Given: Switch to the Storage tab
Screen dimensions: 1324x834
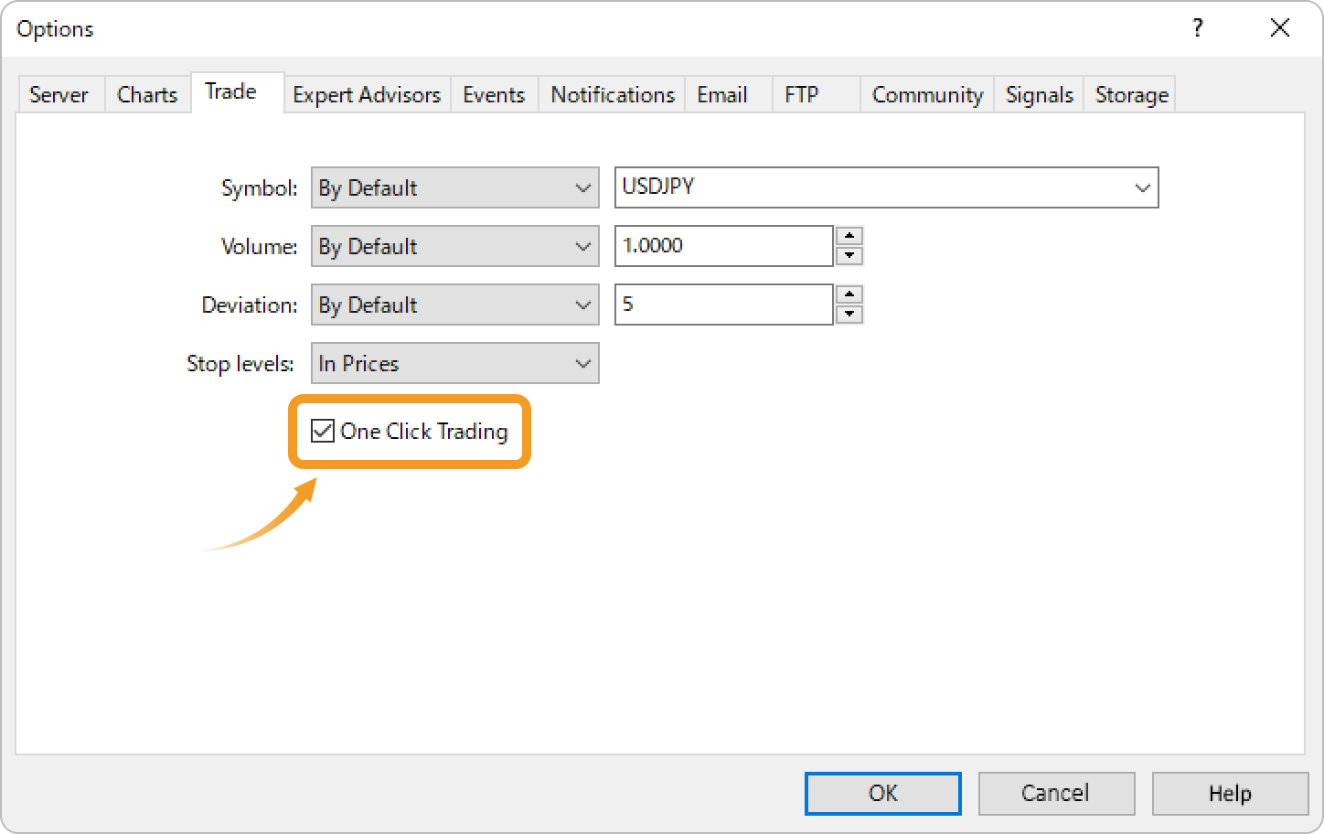Looking at the screenshot, I should click(x=1129, y=94).
